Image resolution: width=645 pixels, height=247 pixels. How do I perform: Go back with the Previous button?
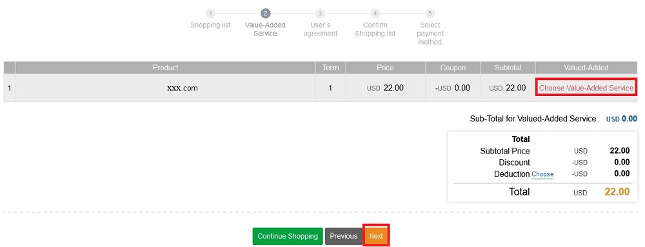point(344,236)
